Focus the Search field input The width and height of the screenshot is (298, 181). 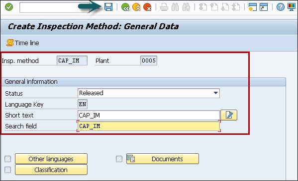(149, 126)
